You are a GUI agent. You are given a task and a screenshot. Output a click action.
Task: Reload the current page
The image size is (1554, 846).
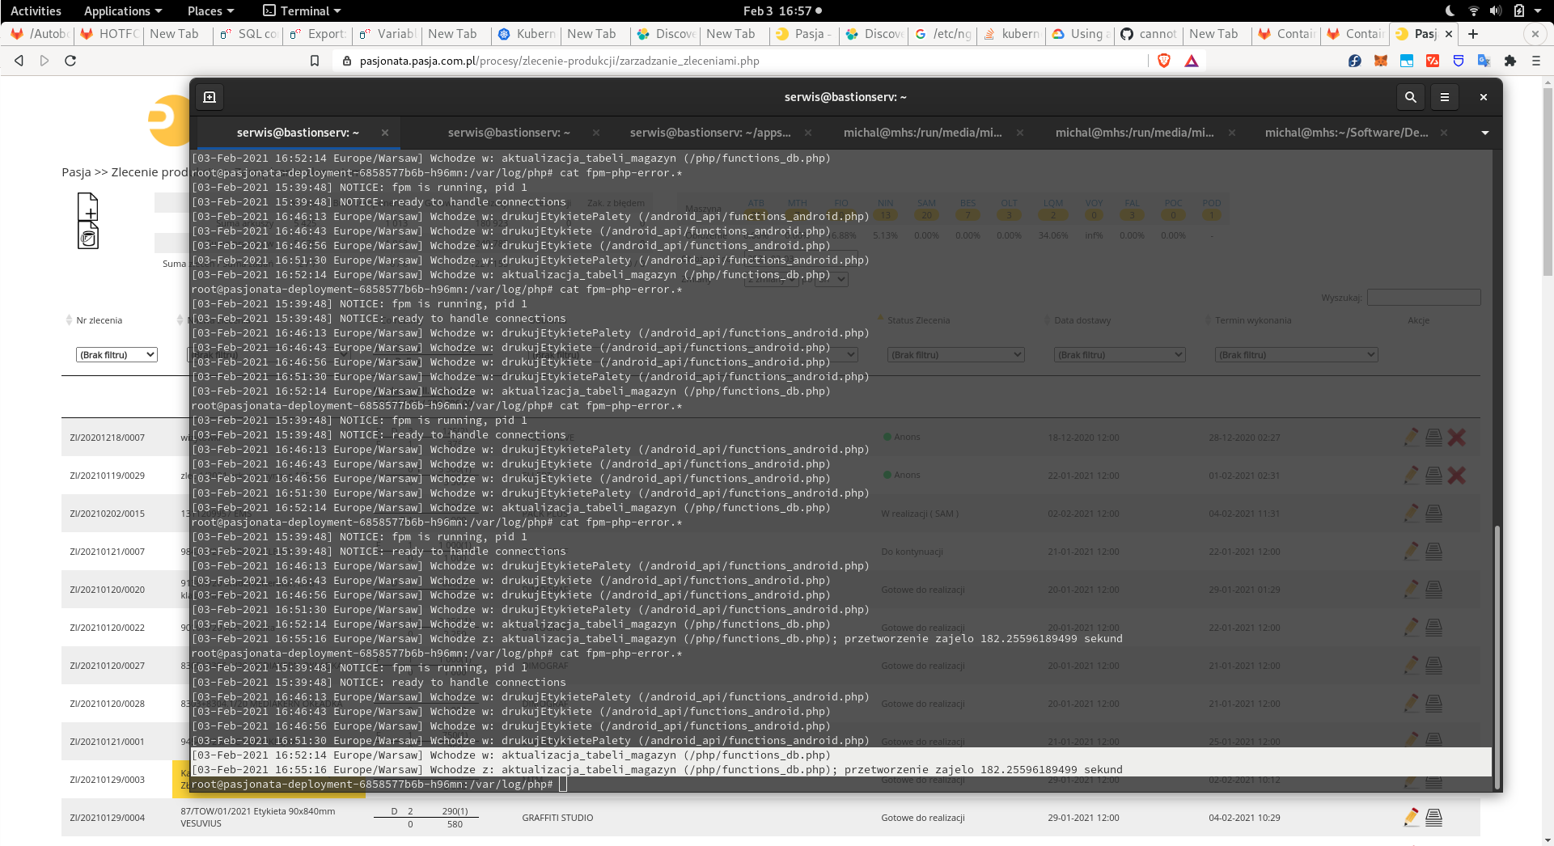[x=70, y=61]
